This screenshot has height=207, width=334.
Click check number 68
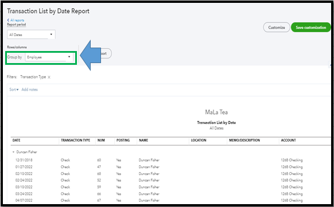tap(99, 174)
